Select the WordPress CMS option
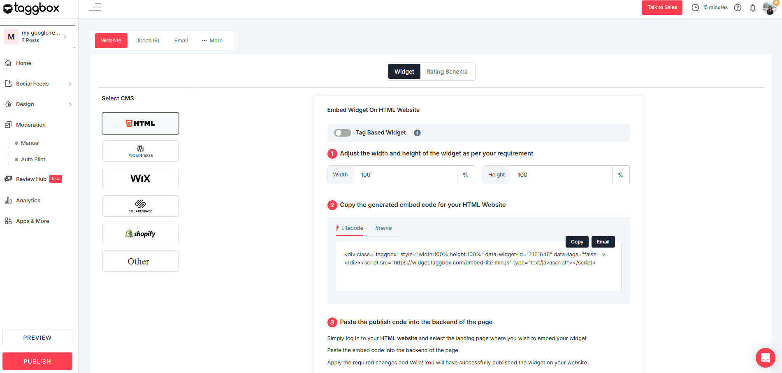 tap(140, 151)
